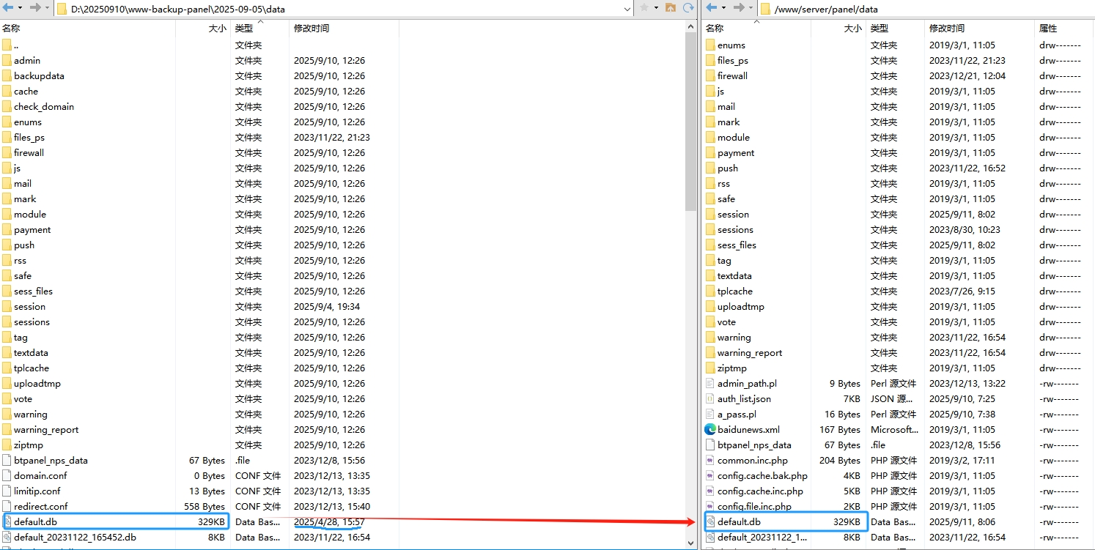
Task: Select default.db file icon in local pane
Action: click(7, 521)
